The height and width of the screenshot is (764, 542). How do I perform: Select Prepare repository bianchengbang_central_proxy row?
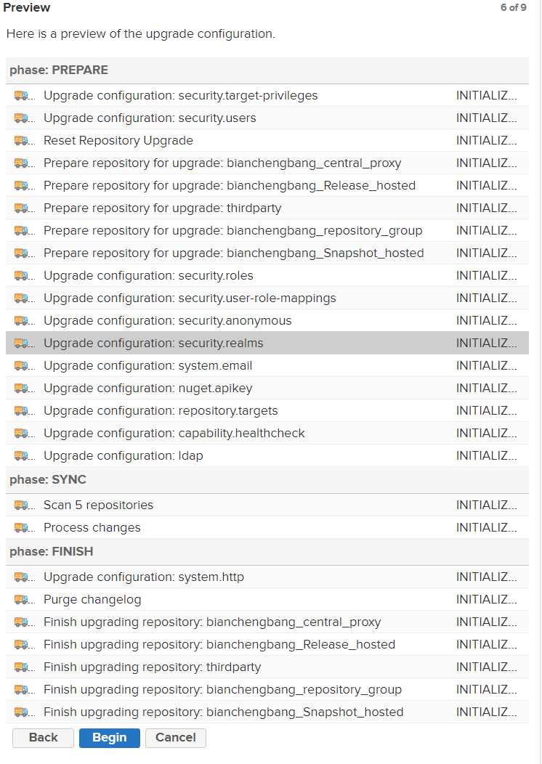click(x=267, y=163)
